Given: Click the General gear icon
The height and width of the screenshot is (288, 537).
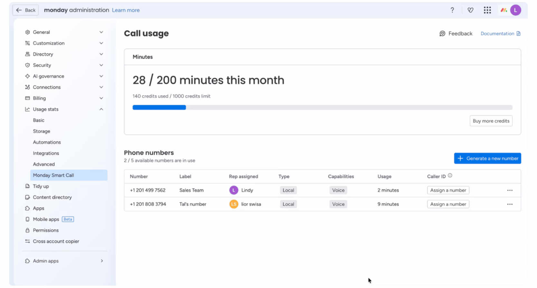Looking at the screenshot, I should tap(27, 32).
